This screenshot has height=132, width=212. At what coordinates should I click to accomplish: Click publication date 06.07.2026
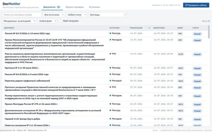[x=136, y=96]
